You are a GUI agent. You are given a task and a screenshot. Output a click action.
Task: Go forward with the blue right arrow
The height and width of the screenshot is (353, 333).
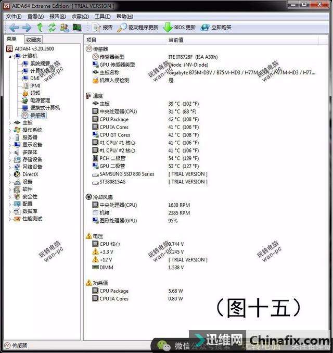pos(27,28)
